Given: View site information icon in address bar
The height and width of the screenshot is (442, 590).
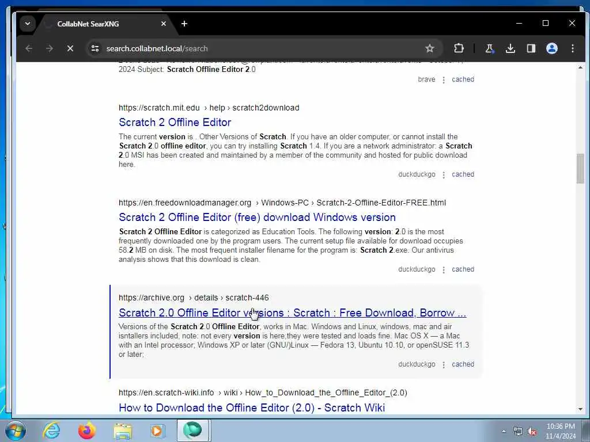Looking at the screenshot, I should tap(95, 48).
